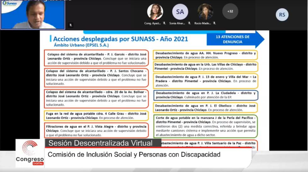The height and width of the screenshot is (172, 308).
Task: Click the 'P. J. El Obelisco' box
Action: (205, 108)
